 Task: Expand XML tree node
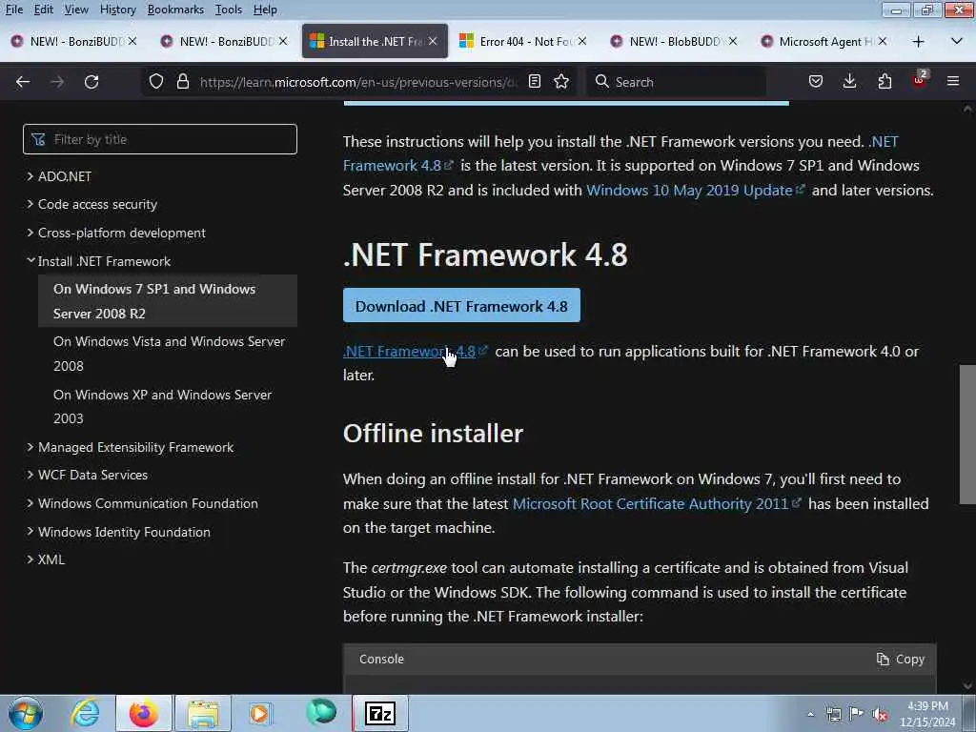[30, 559]
